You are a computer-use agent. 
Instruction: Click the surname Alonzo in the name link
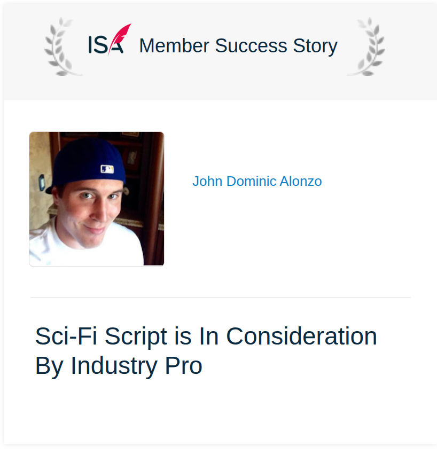(x=301, y=181)
